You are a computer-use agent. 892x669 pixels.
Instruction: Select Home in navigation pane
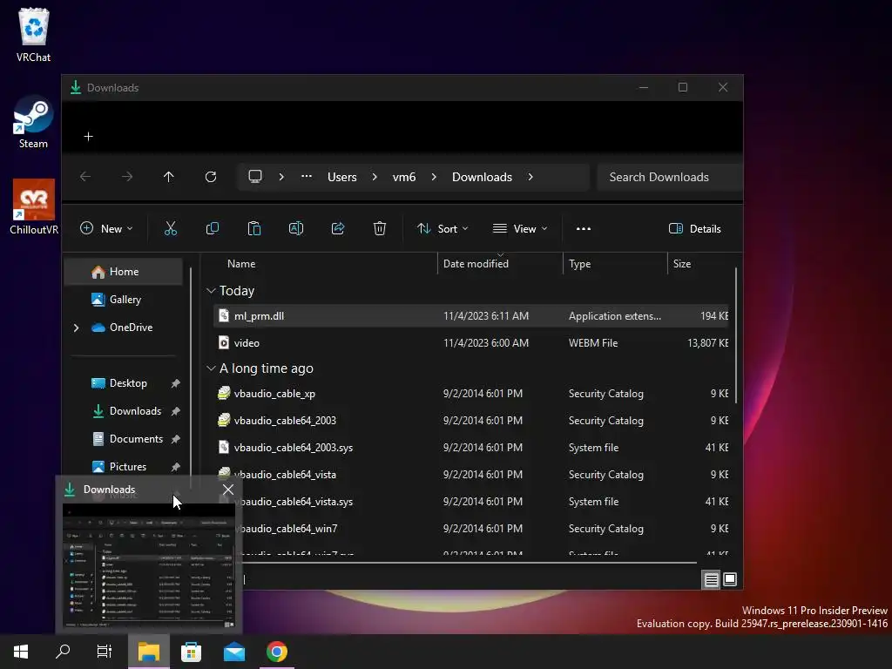124,272
